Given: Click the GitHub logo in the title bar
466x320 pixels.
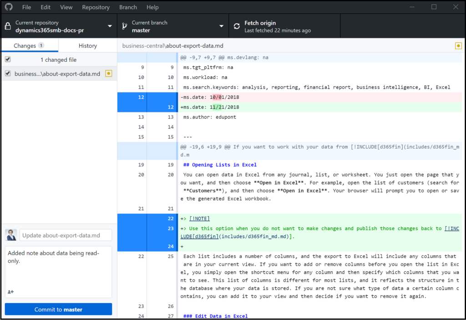Looking at the screenshot, I should (9, 7).
